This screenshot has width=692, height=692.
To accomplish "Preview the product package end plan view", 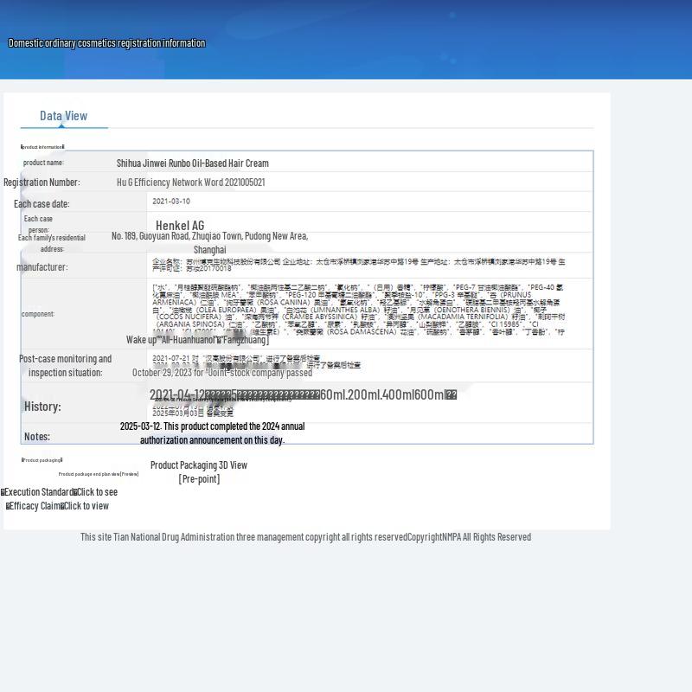I will pyautogui.click(x=99, y=474).
